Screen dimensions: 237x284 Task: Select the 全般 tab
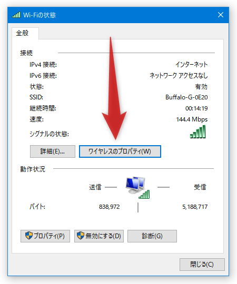point(25,33)
